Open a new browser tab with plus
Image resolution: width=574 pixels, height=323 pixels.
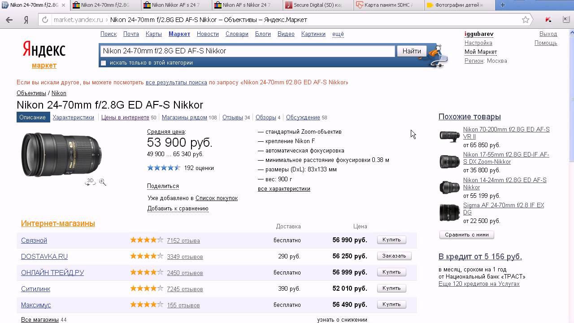(503, 5)
